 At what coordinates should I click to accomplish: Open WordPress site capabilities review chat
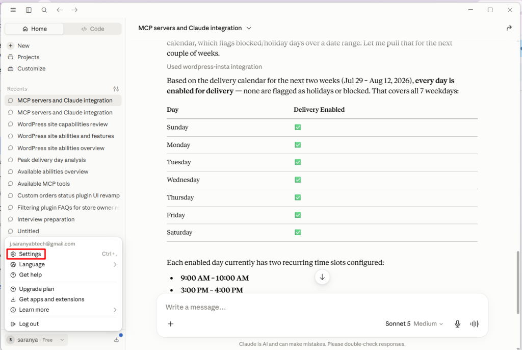63,124
